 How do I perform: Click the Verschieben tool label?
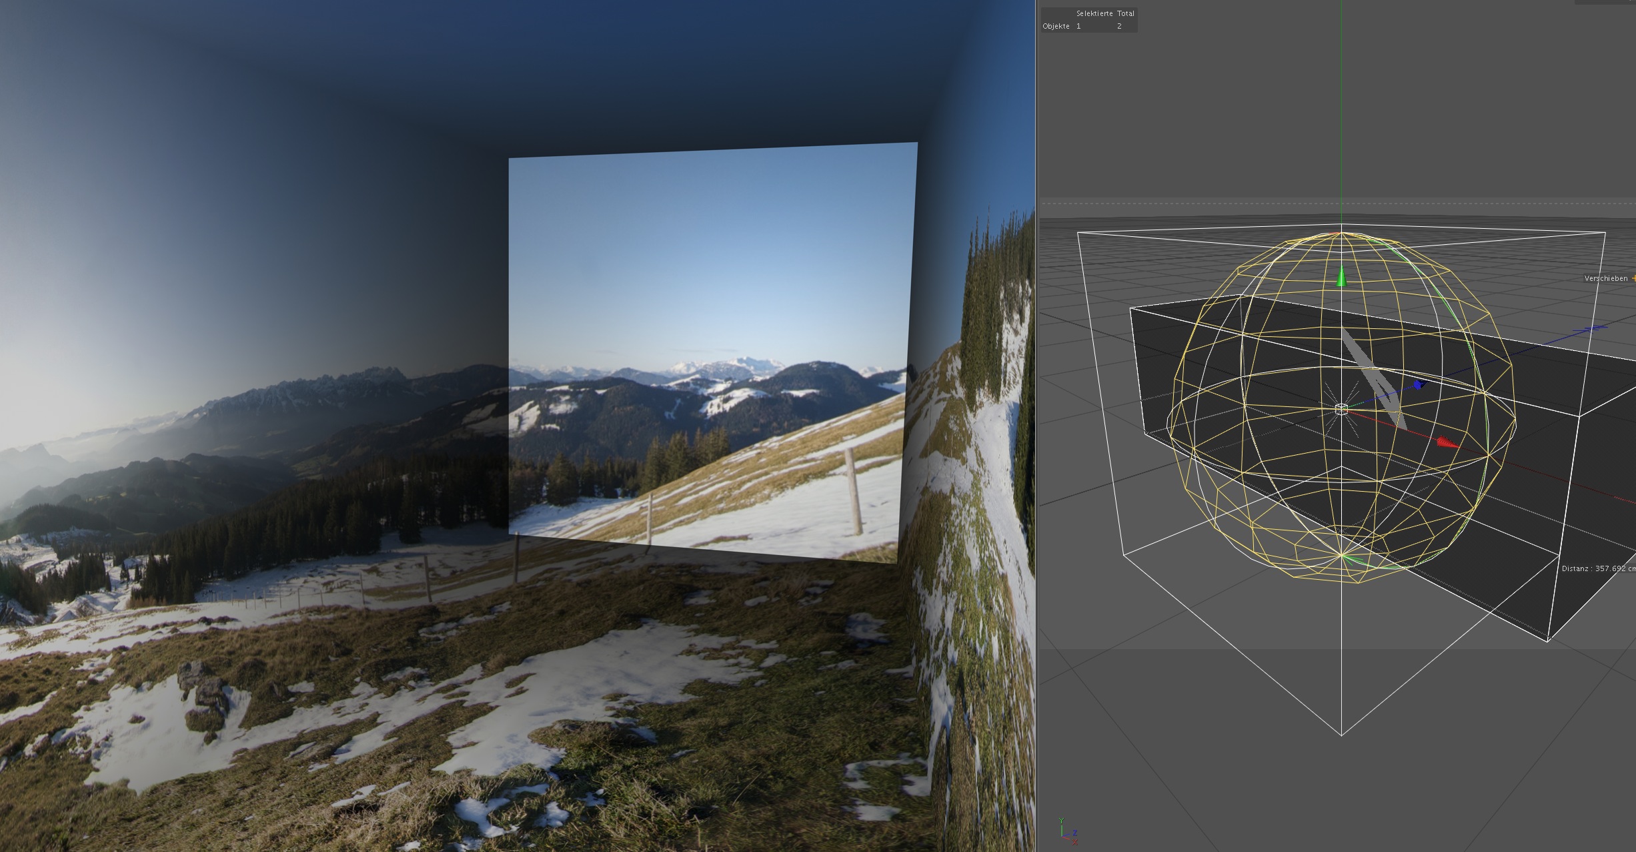pyautogui.click(x=1605, y=278)
